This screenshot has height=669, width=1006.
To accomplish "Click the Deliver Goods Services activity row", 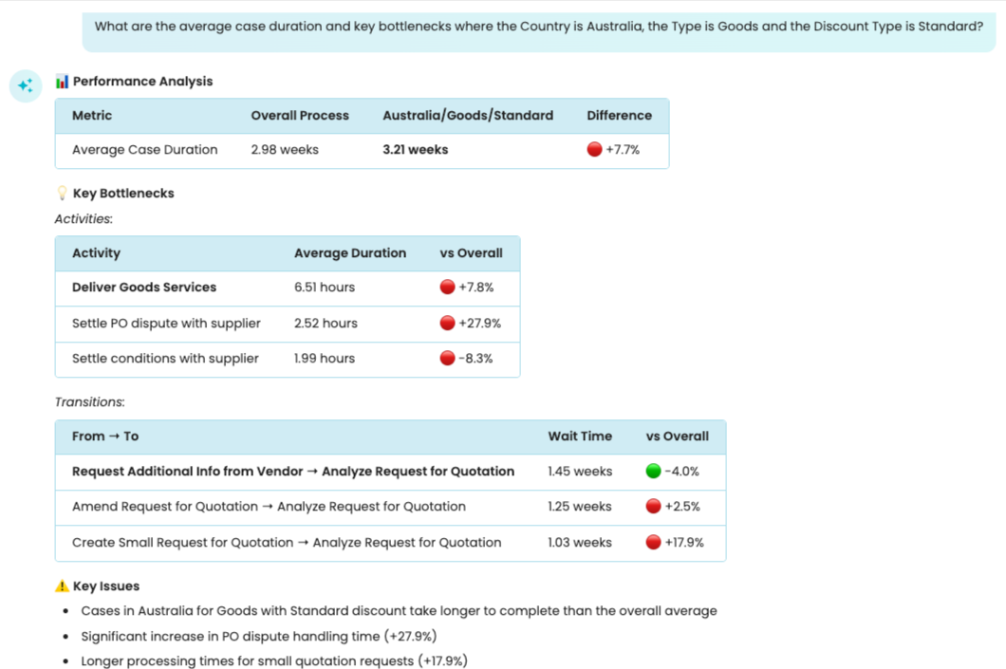I will [144, 288].
